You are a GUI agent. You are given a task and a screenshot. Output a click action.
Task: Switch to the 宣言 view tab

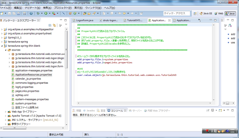[x=101, y=111]
